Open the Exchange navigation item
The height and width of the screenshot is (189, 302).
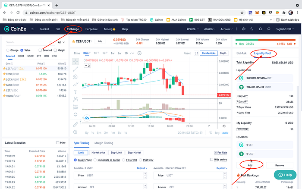click(73, 29)
